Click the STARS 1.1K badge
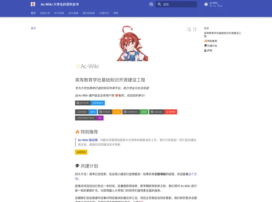The image size is (272, 202). (x=110, y=112)
